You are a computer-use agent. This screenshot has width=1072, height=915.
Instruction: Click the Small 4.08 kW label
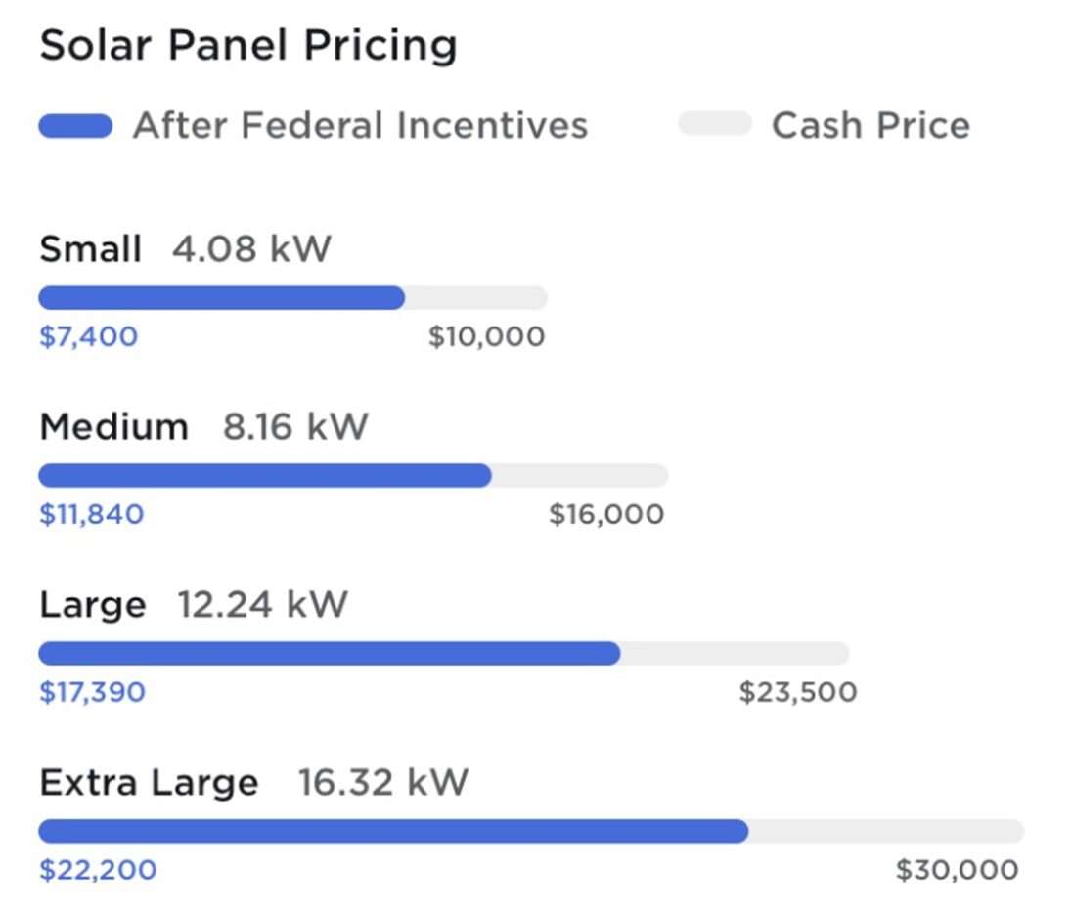(185, 249)
